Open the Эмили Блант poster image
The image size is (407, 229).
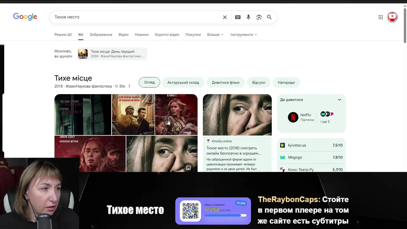[90, 154]
